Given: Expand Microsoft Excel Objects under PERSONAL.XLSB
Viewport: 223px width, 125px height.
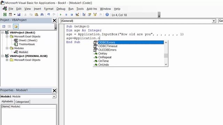Looking at the screenshot, I should click(x=7, y=60).
